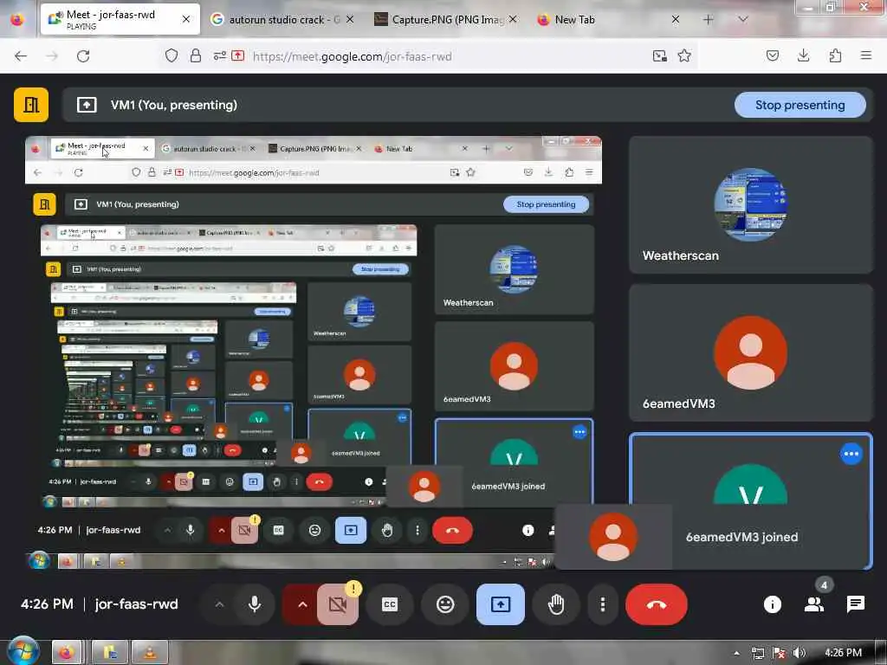The height and width of the screenshot is (665, 887).
Task: Leave the call with red hangup button
Action: coord(657,604)
